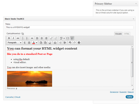The width and height of the screenshot is (140, 105).
Task: Apply blockquote formatting
Action: 32,38
